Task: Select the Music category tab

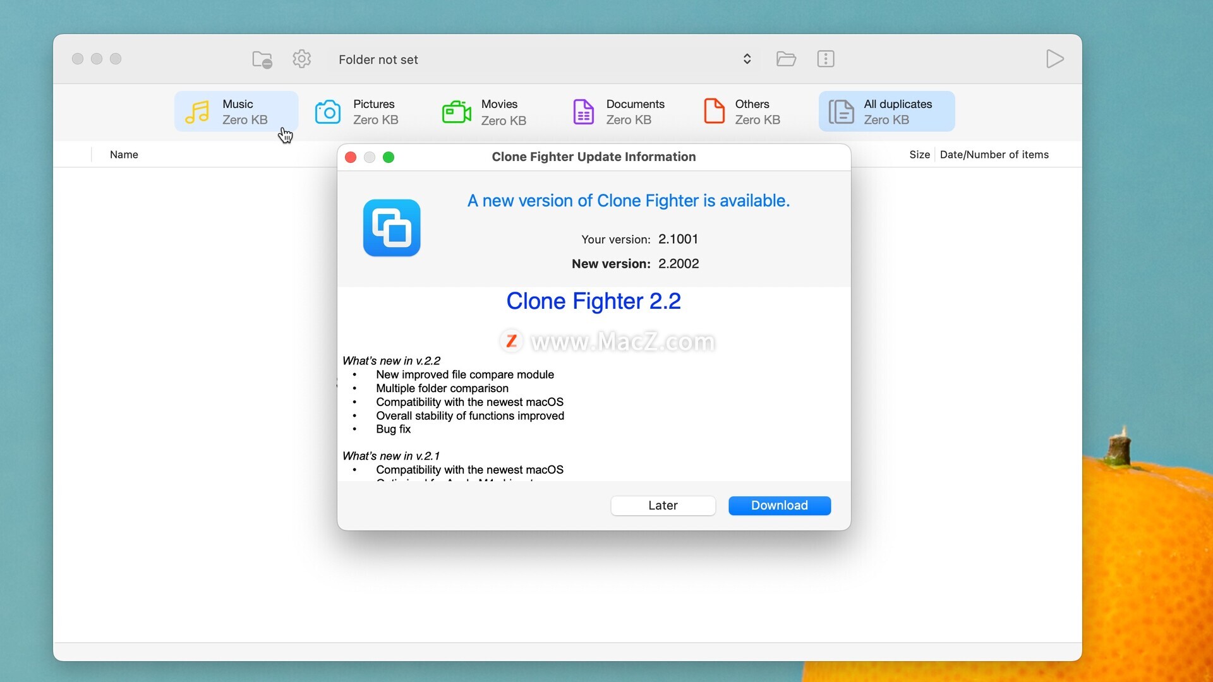Action: coord(236,112)
